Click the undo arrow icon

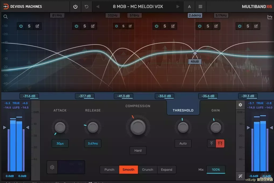pyautogui.click(x=86, y=7)
